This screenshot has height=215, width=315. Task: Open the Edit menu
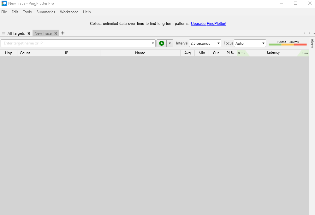coord(15,12)
